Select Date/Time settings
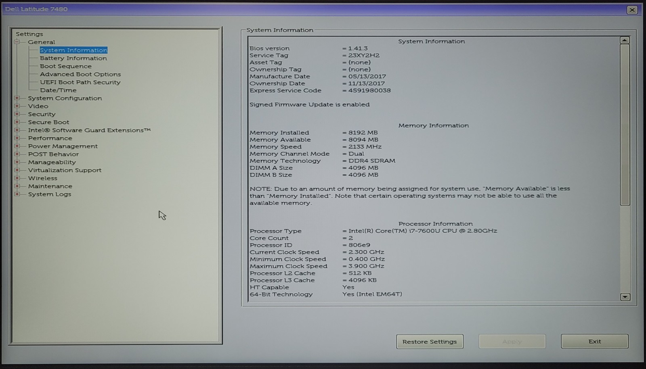 coord(58,90)
